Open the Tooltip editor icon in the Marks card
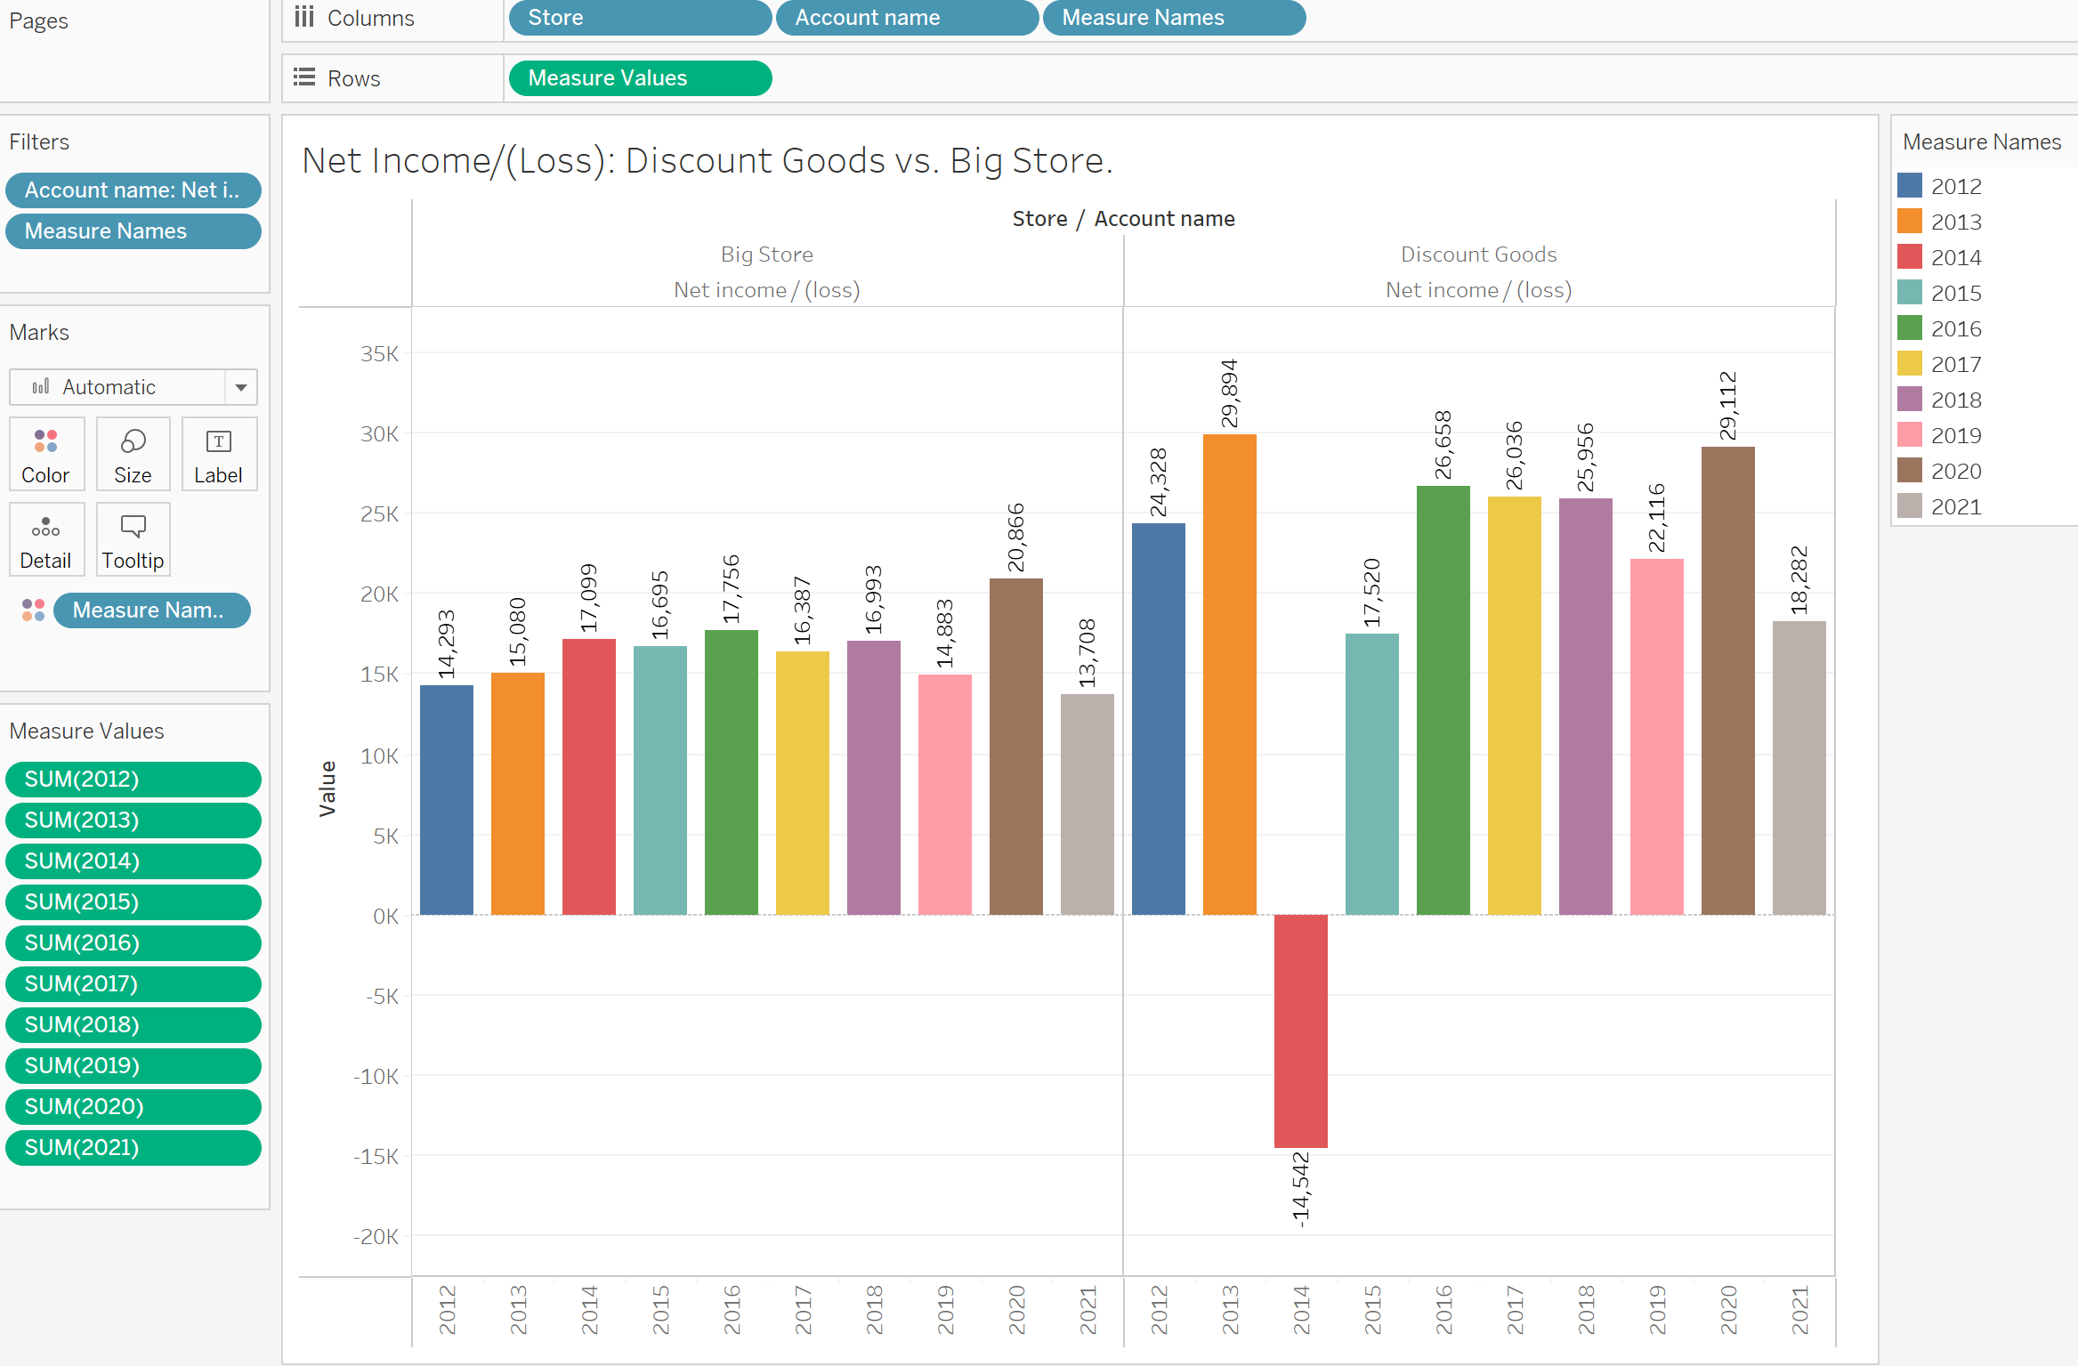 [x=132, y=539]
